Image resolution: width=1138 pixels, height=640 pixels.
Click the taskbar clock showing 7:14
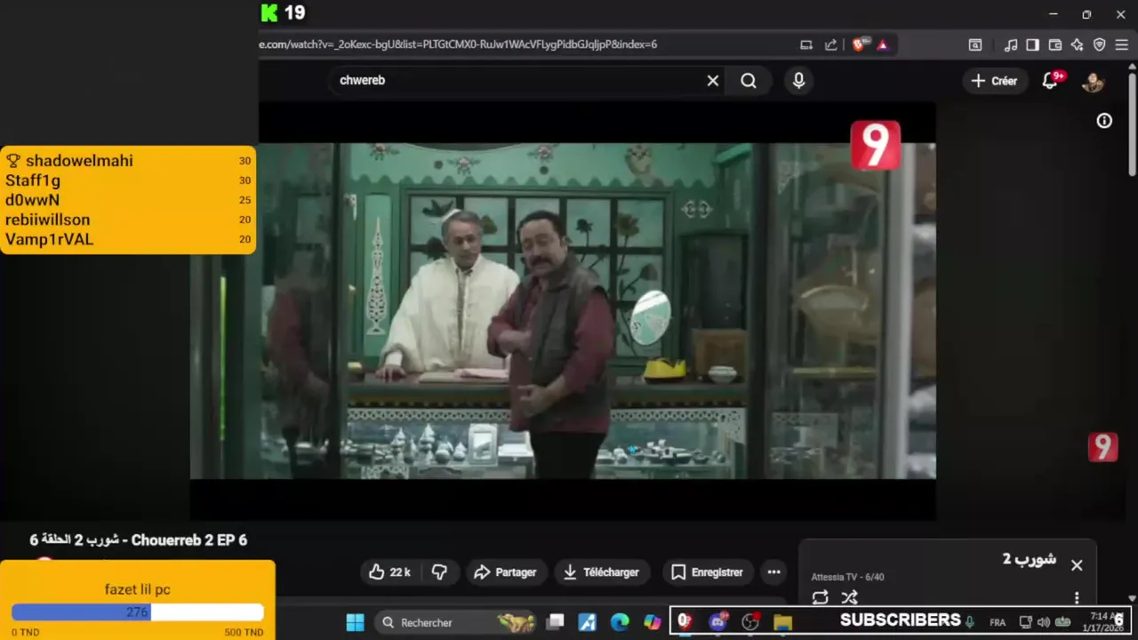(1102, 621)
